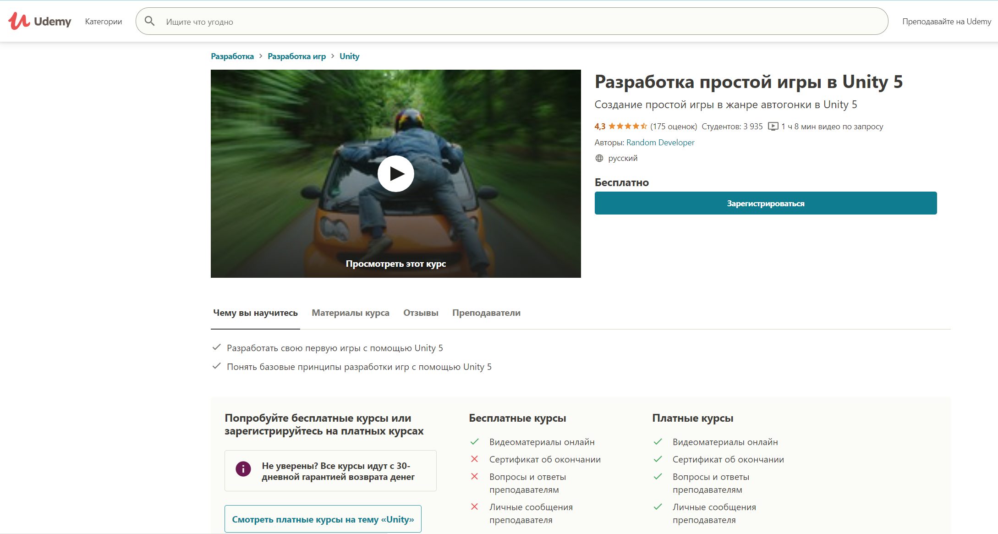This screenshot has height=534, width=998.
Task: Click the Бесплатно price label
Action: tap(622, 182)
